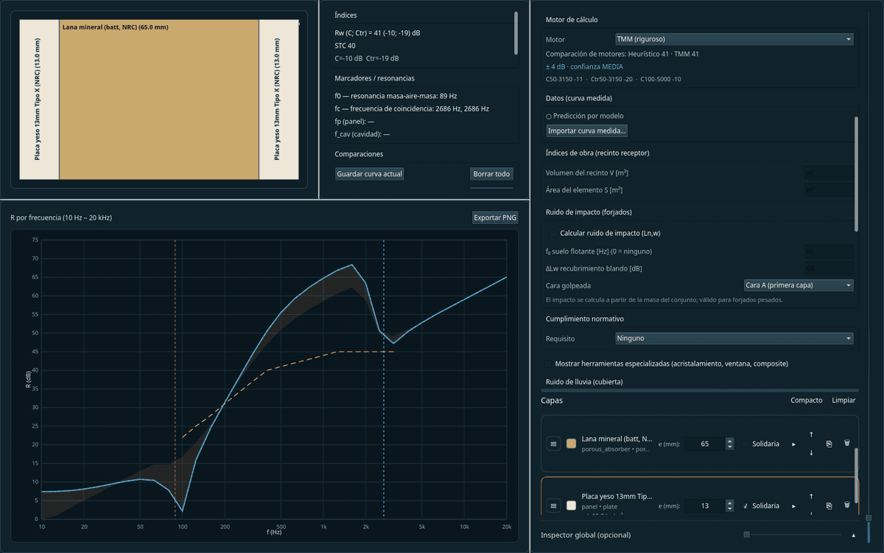884x553 pixels.
Task: Decrease Placa yeso thickness with stepper down
Action: pos(729,509)
